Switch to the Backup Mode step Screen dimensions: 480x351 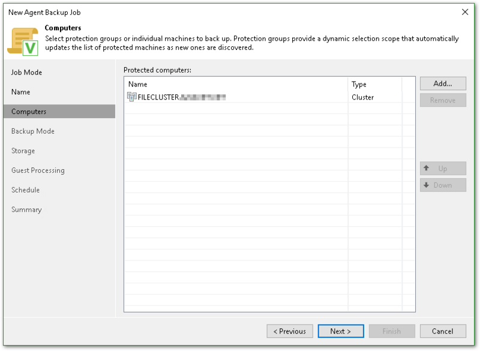(33, 131)
